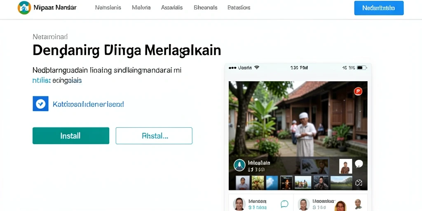Click the teal chat bubble in the first contact card

click(284, 204)
